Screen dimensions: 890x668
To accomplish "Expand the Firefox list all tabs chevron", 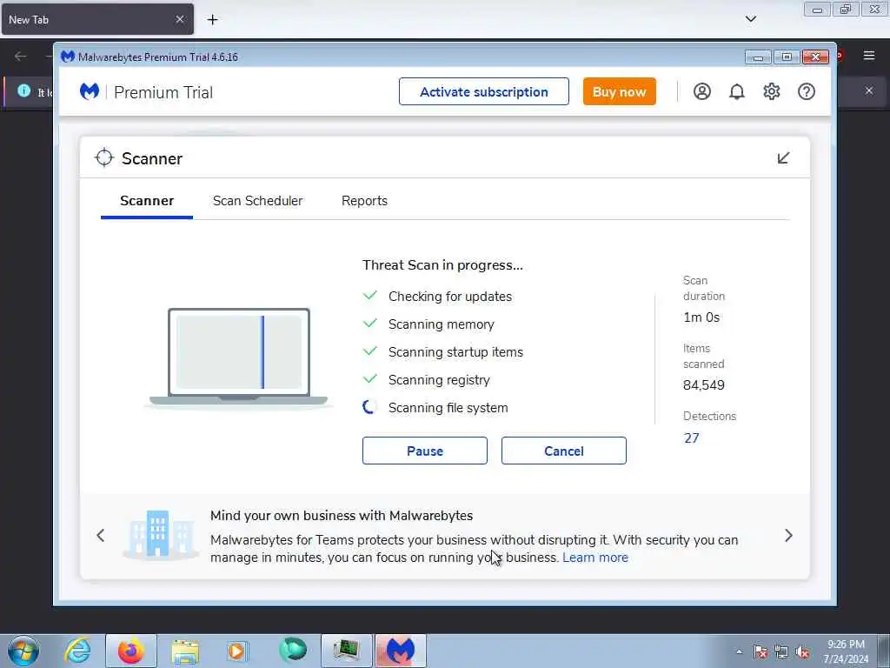I will [x=750, y=19].
